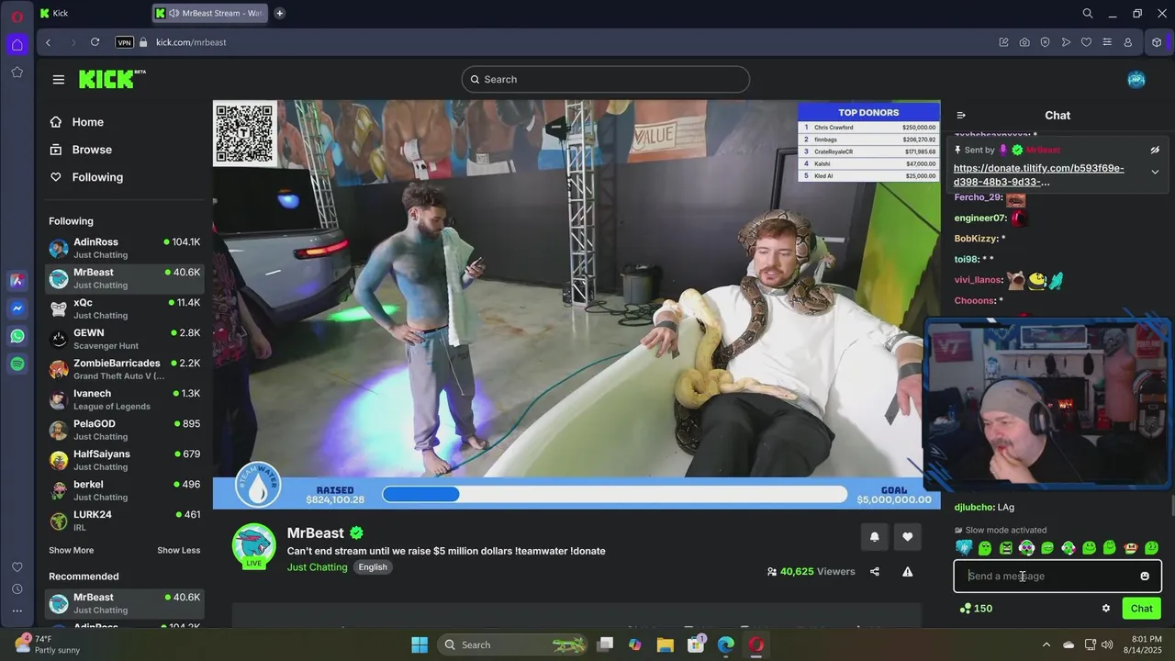Show hidden system tray icons
Image resolution: width=1175 pixels, height=661 pixels.
coord(1046,644)
